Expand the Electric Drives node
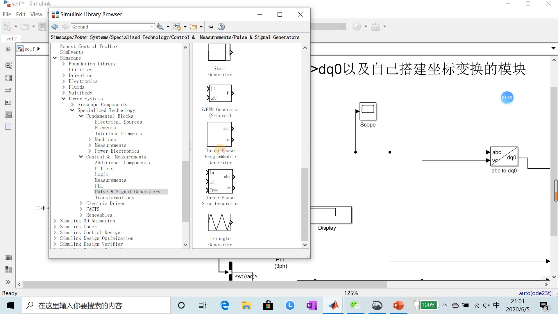Screen dimensions: 558x314 (x=81, y=203)
